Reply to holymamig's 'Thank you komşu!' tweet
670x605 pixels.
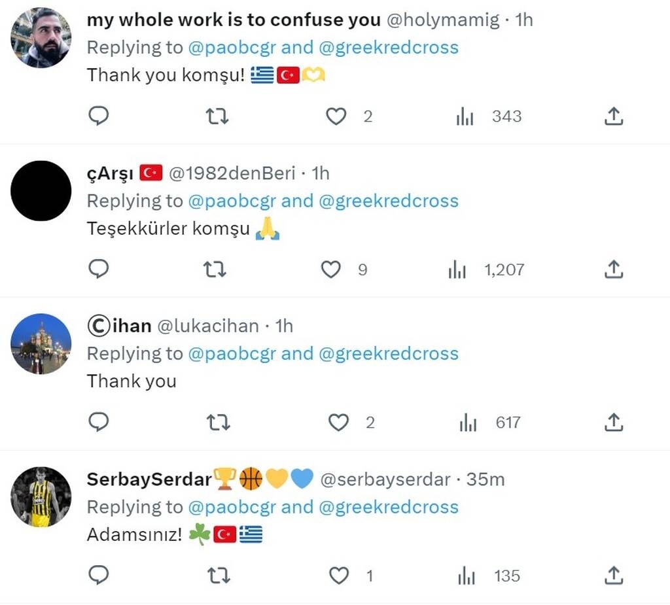(x=98, y=116)
